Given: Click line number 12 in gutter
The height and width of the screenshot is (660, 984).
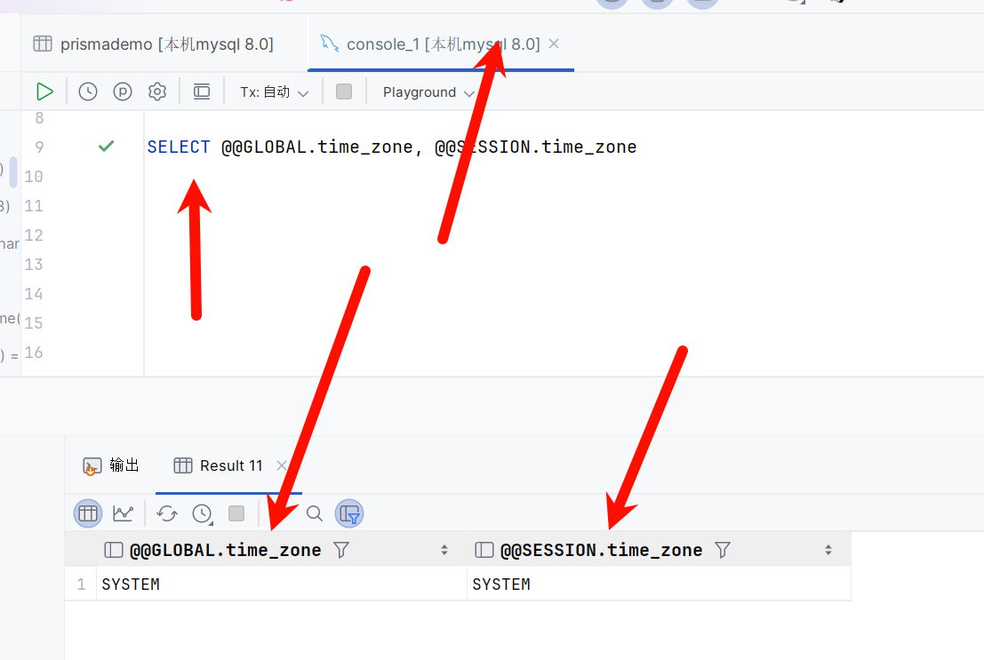Looking at the screenshot, I should point(34,235).
